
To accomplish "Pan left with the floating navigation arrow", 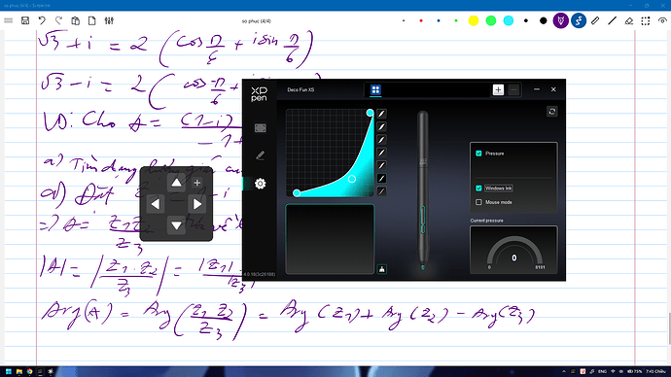I will (156, 204).
